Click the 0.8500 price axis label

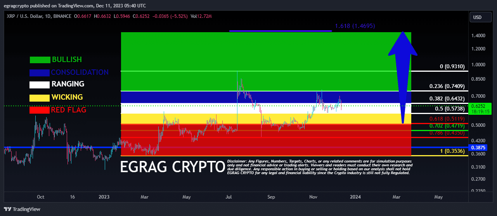[x=478, y=79]
